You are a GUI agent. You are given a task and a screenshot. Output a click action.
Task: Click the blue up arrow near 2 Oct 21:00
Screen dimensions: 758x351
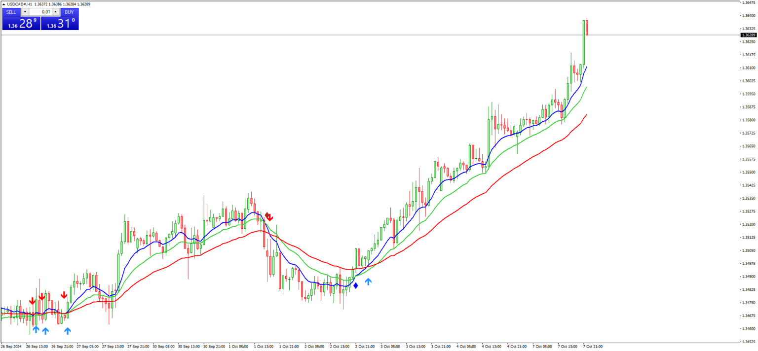coord(368,281)
